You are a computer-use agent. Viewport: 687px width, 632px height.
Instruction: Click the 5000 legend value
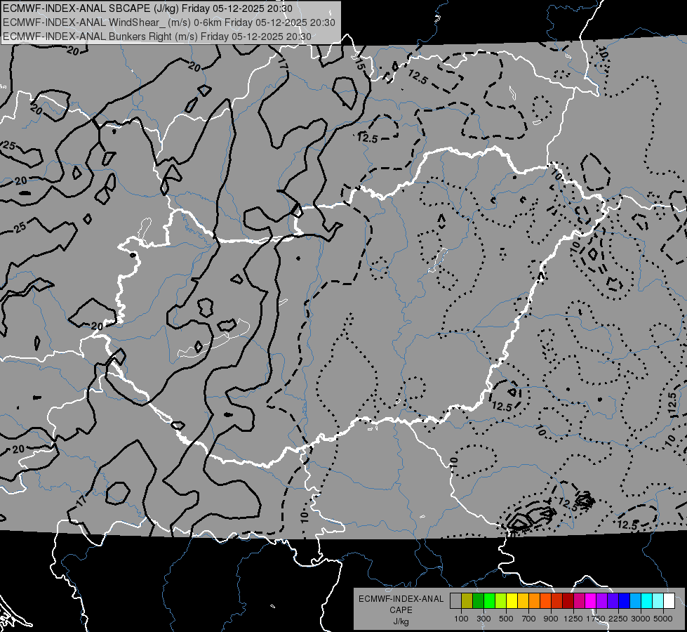tap(663, 619)
